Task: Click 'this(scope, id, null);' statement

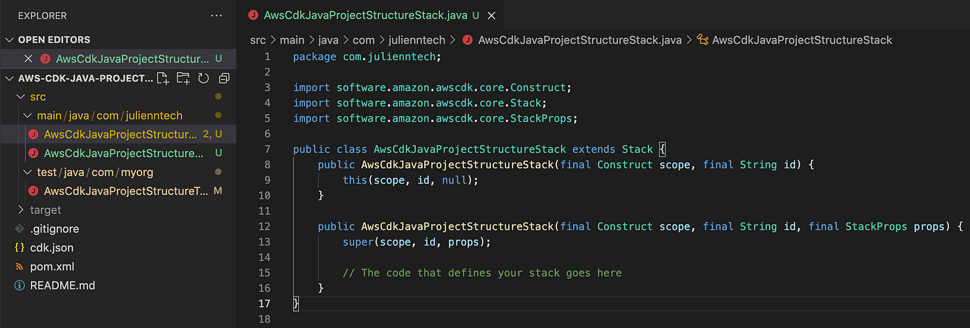Action: tap(411, 180)
